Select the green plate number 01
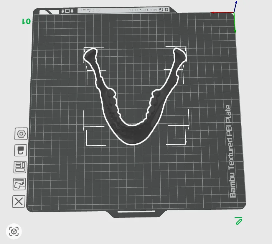The width and height of the screenshot is (272, 244). [x=26, y=21]
